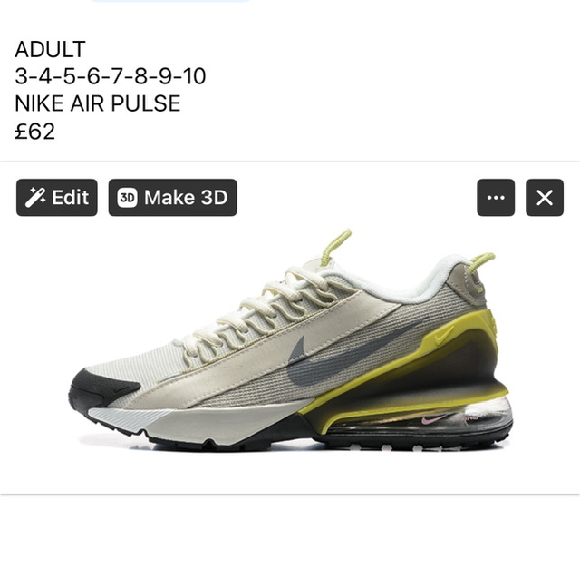This screenshot has width=580, height=569.
Task: Click the word Edit on the photo button
Action: (x=71, y=197)
